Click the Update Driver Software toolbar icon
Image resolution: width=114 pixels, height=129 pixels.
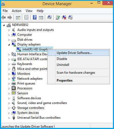click(58, 17)
